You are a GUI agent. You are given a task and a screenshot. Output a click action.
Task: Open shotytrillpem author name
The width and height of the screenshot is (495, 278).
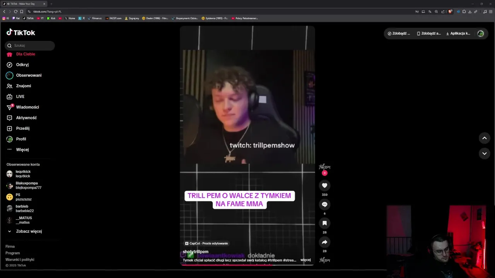195,252
